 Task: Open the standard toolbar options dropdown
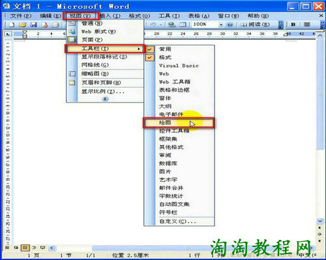pos(281,25)
